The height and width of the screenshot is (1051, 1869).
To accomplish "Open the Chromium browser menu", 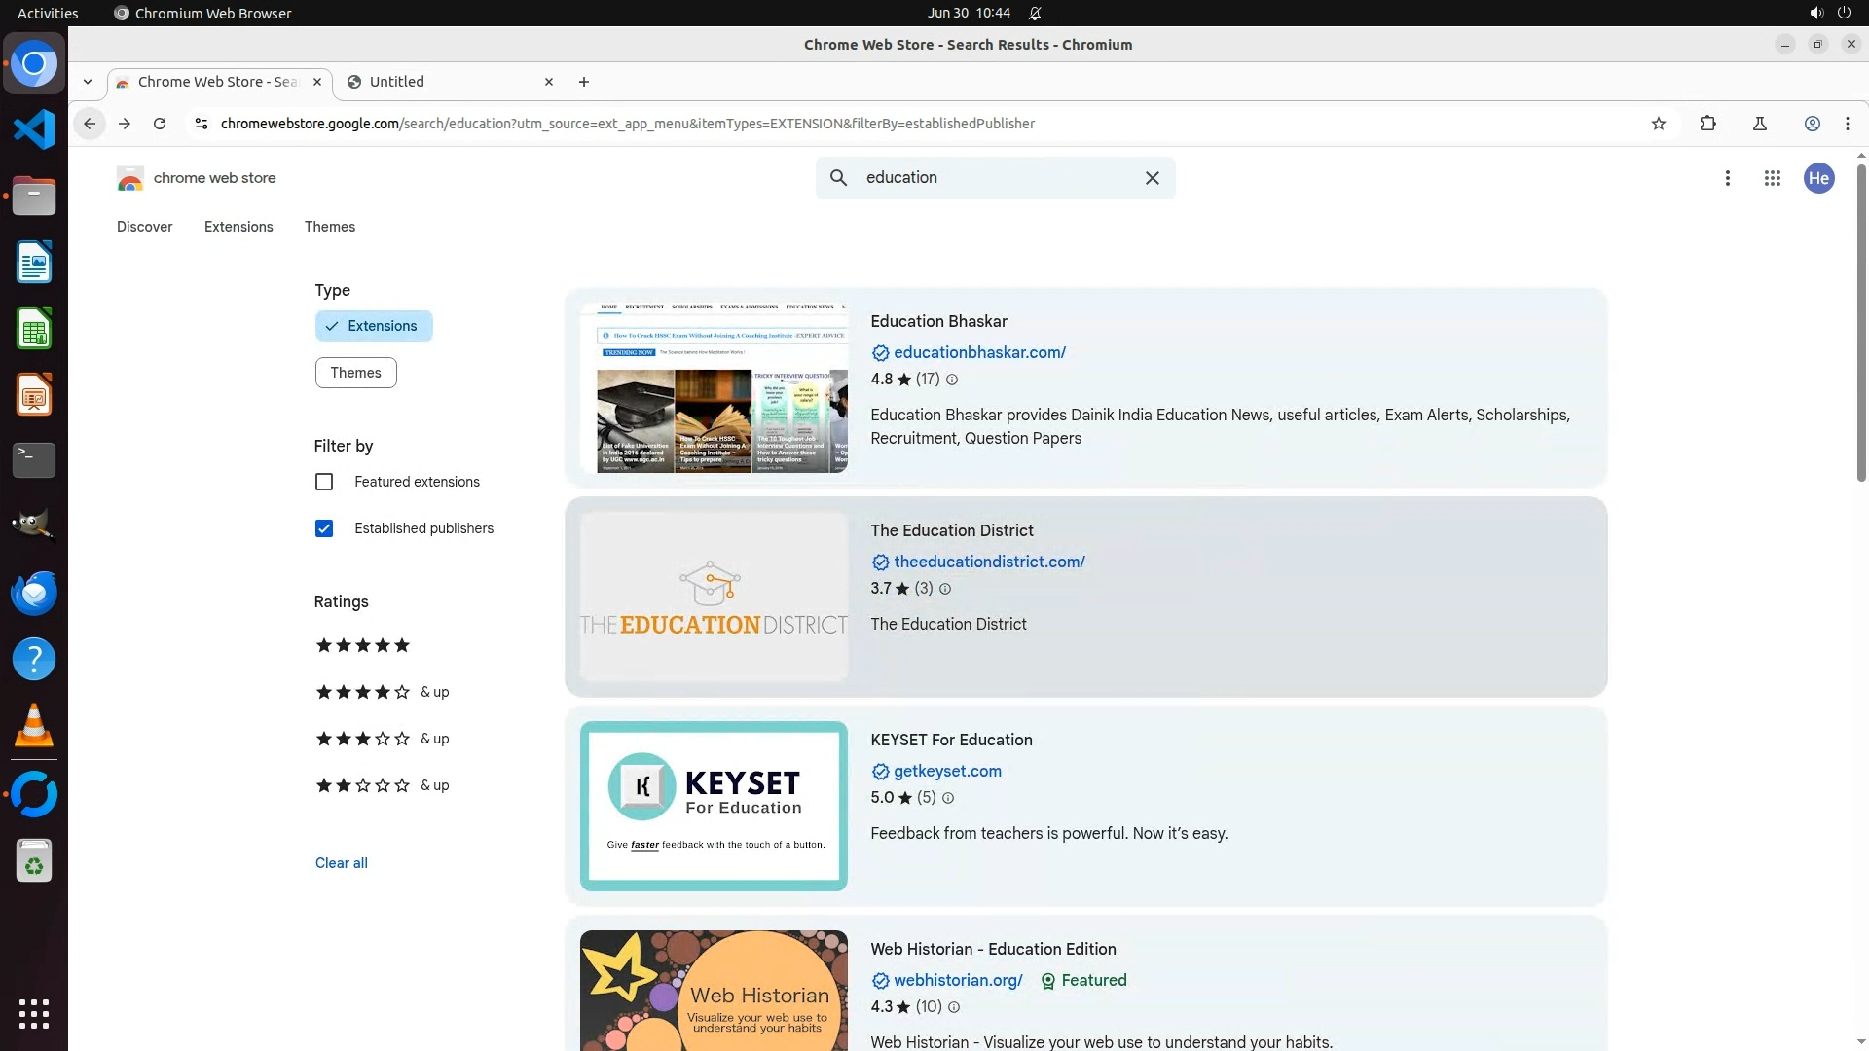I will pyautogui.click(x=1847, y=124).
